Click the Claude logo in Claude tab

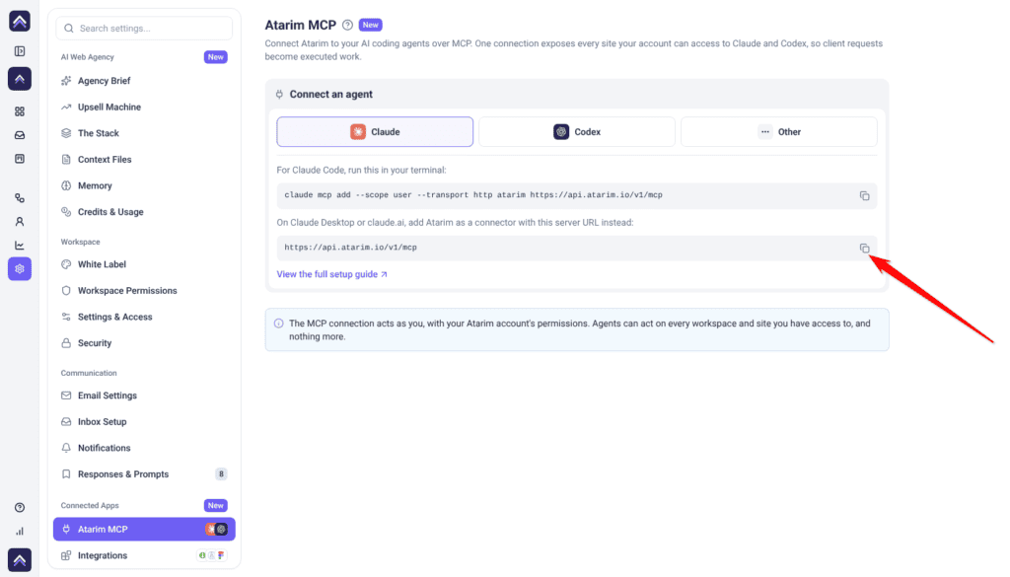[x=358, y=132]
